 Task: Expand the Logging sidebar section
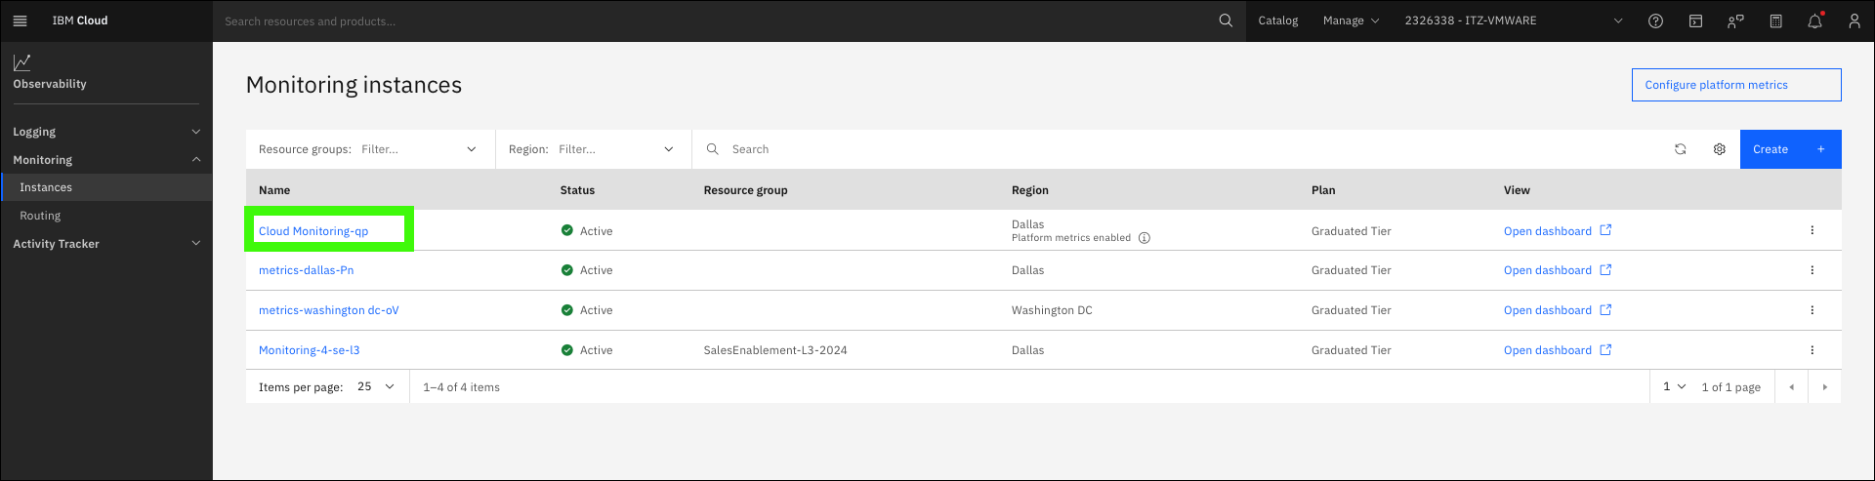(105, 132)
